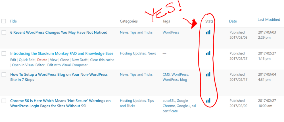Viewport: 284px width, 122px height.
Task: Click 'Published 2017/03/03' date cell
Action: coord(238,35)
